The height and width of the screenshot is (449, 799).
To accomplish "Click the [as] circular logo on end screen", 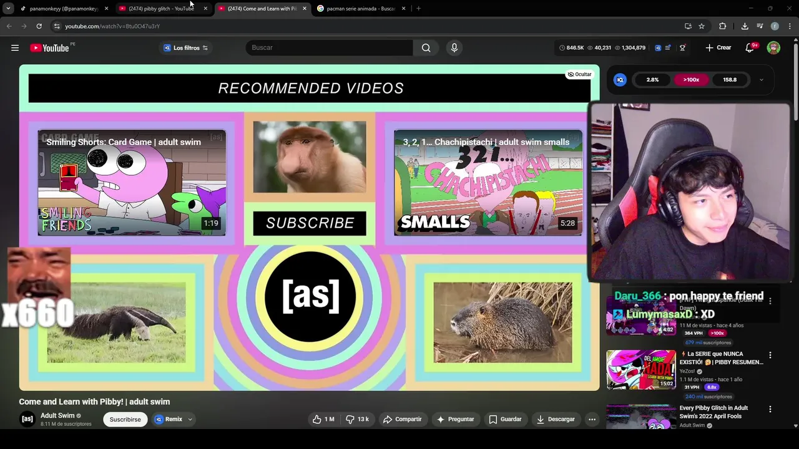I will 310,296.
